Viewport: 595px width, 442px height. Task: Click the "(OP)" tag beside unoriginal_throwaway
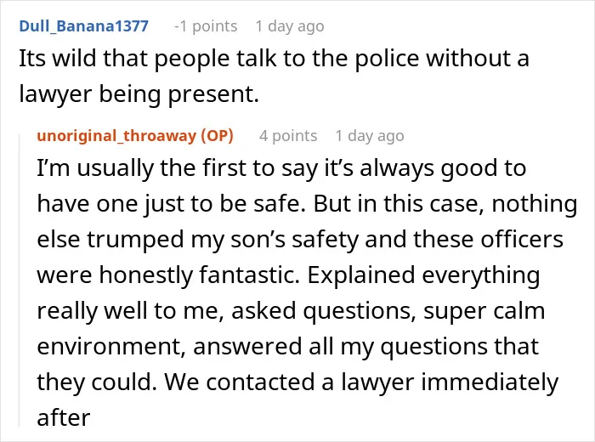click(x=217, y=136)
